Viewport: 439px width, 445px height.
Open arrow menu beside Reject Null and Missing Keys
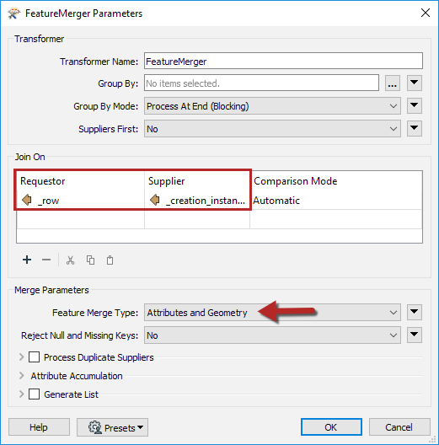coord(415,335)
